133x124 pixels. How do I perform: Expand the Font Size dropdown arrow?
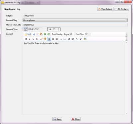pos(92,34)
